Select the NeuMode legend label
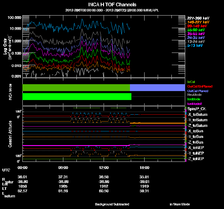The height and width of the screenshot is (209, 224). [194, 95]
